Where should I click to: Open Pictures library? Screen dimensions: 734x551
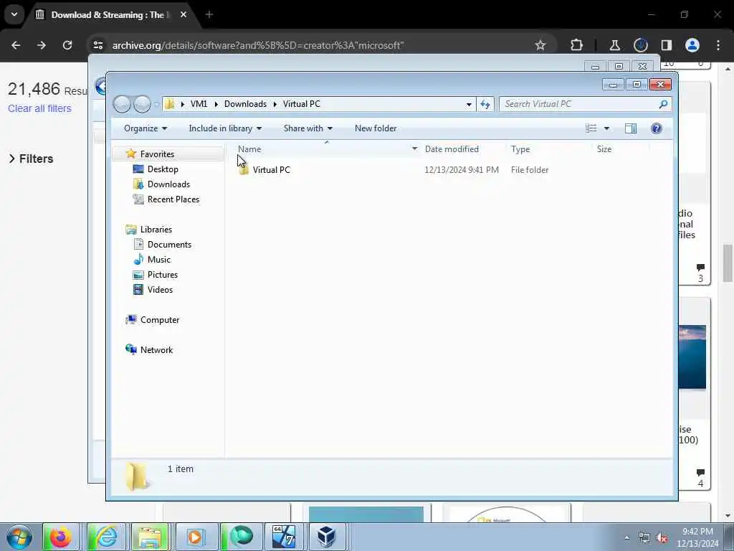pos(163,275)
